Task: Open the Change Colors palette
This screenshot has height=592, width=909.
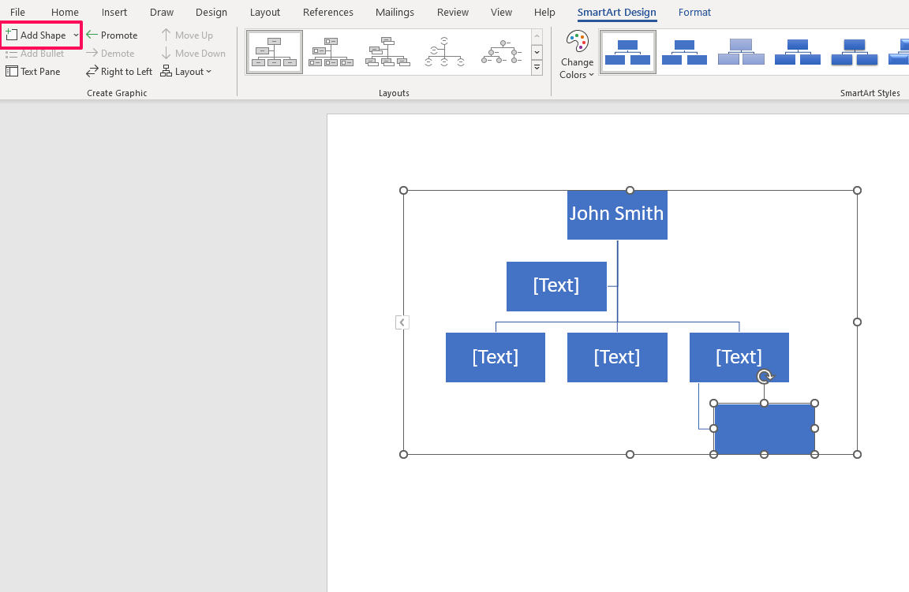Action: tap(577, 56)
